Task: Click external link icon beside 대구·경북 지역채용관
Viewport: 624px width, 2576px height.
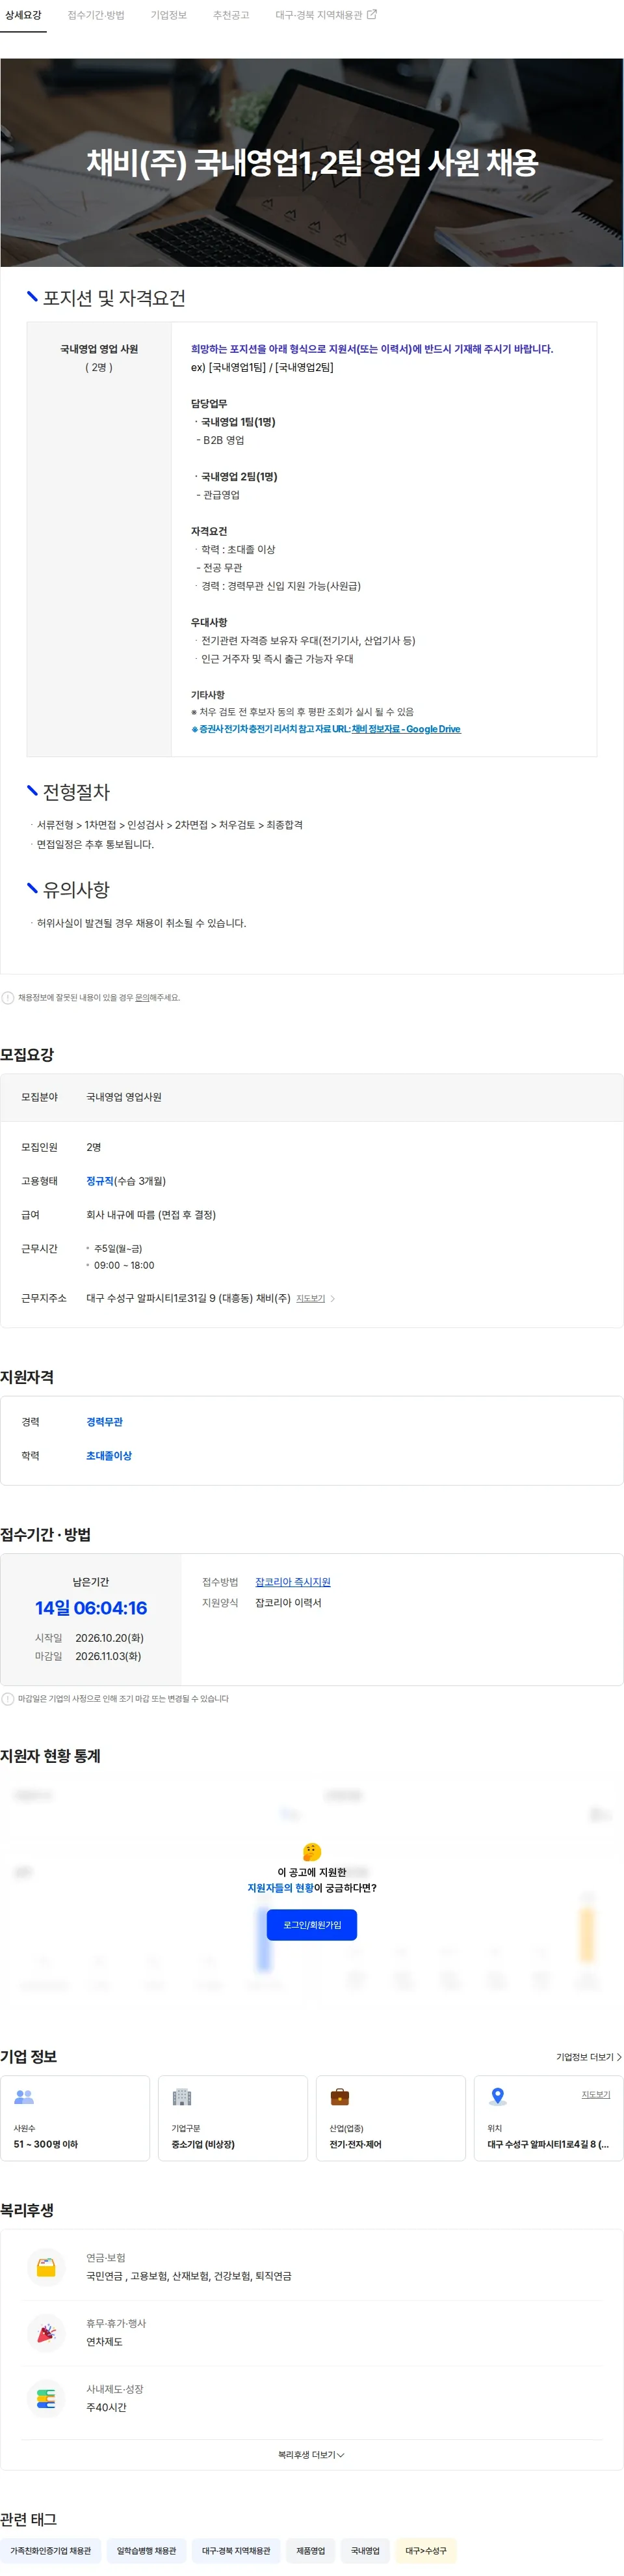Action: coord(372,15)
